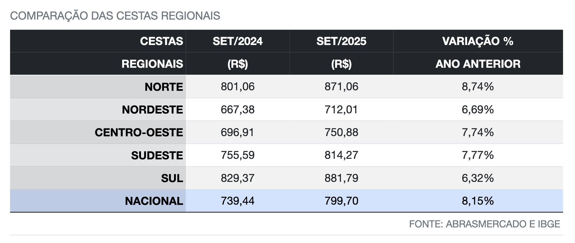
Task: Select the CENTRO-OESTE row label
Action: point(139,132)
